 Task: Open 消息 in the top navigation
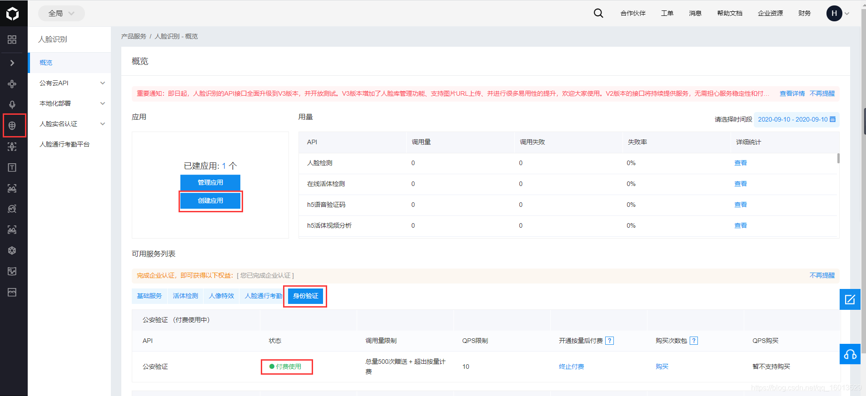click(695, 13)
